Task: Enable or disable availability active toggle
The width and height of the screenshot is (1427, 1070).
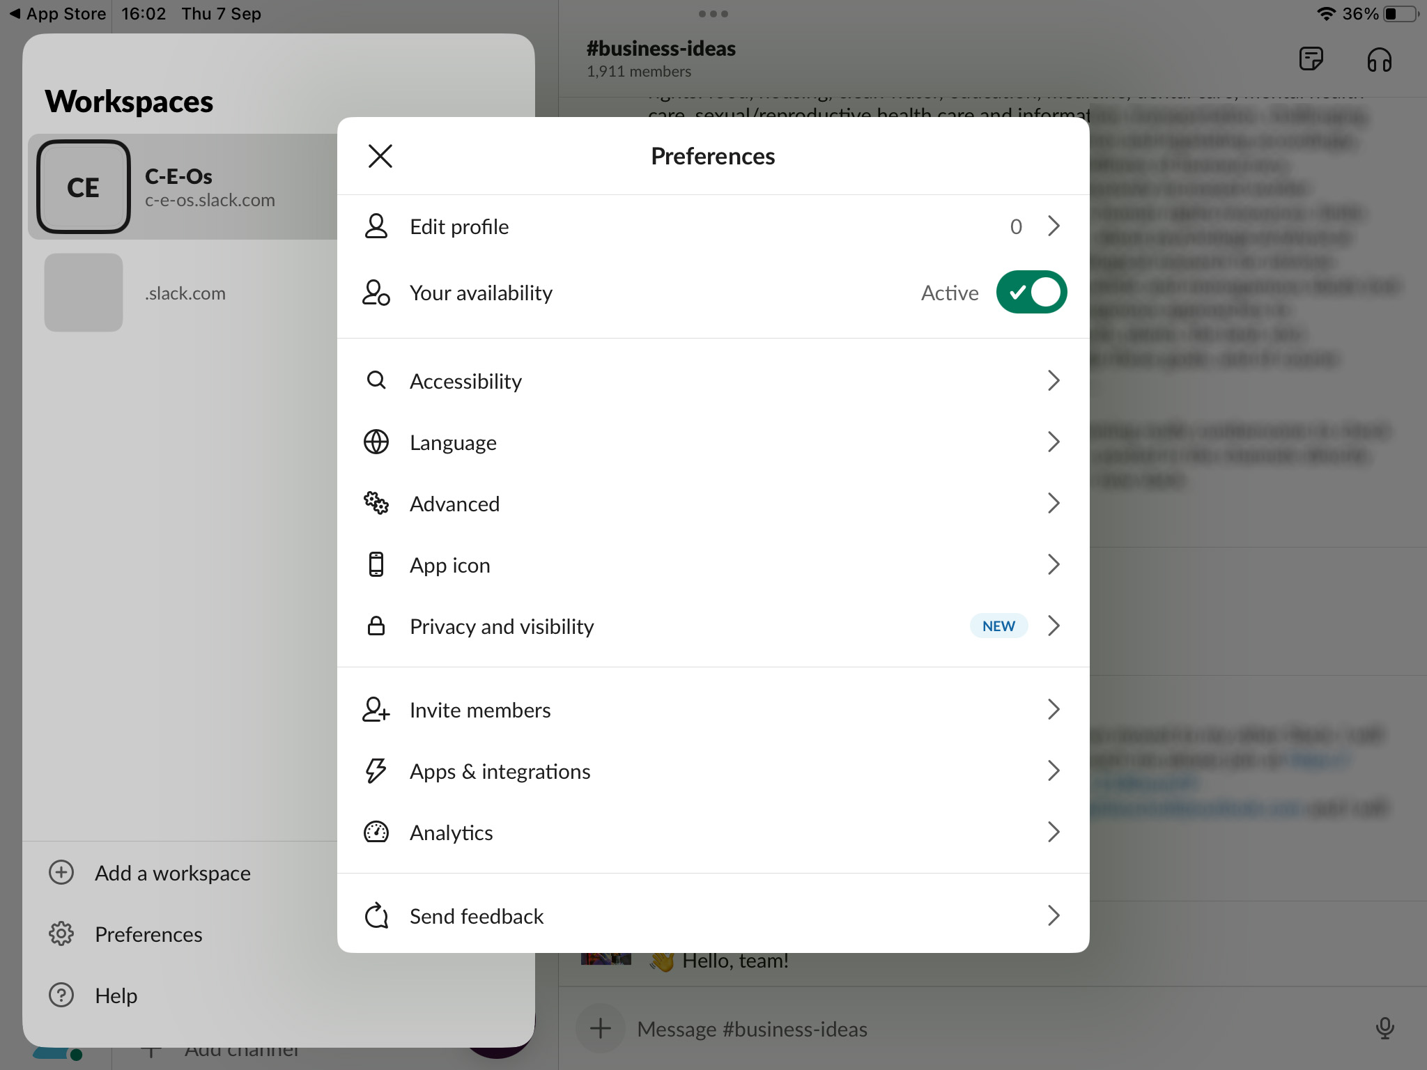Action: 1031,292
